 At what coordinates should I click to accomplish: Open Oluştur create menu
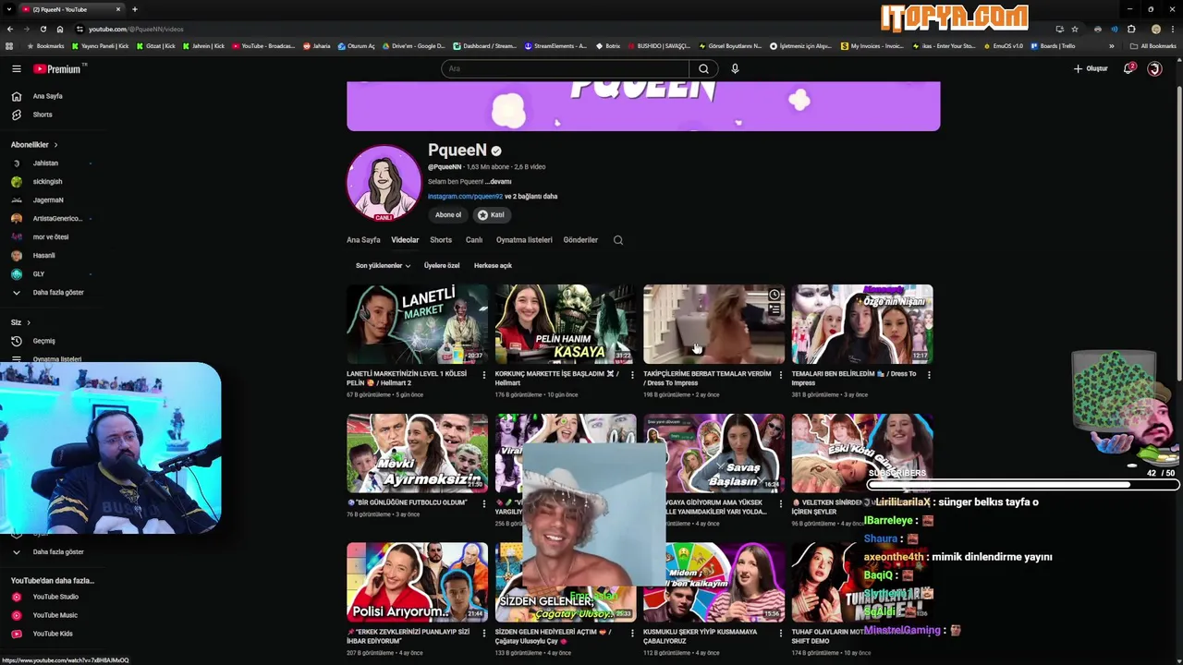(x=1091, y=68)
